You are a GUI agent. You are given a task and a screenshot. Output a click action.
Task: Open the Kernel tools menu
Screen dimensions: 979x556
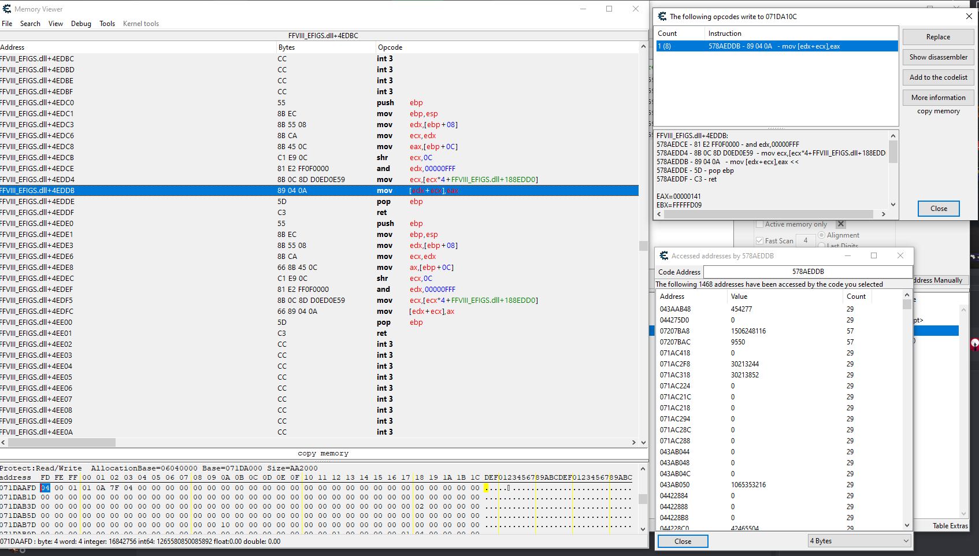tap(140, 24)
